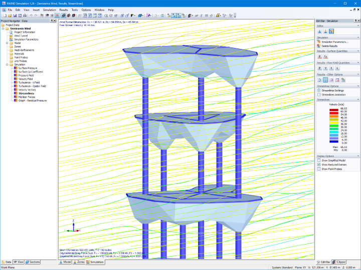Uncheck Show Reduced Domain checkbox
The height and width of the screenshot is (270, 361).
click(319, 164)
